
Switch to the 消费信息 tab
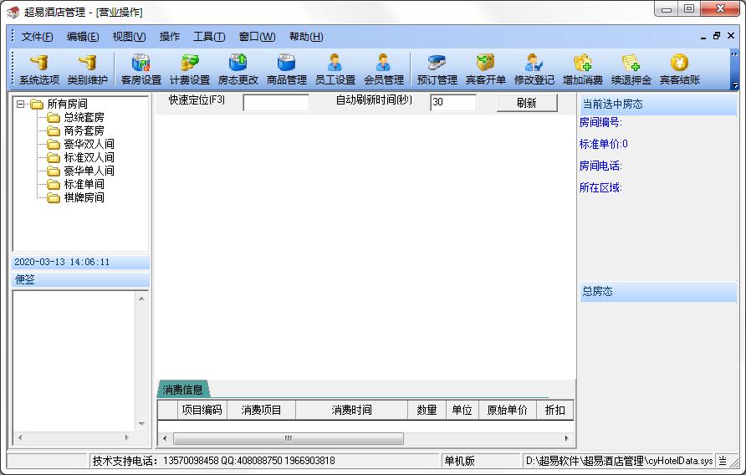coord(182,390)
